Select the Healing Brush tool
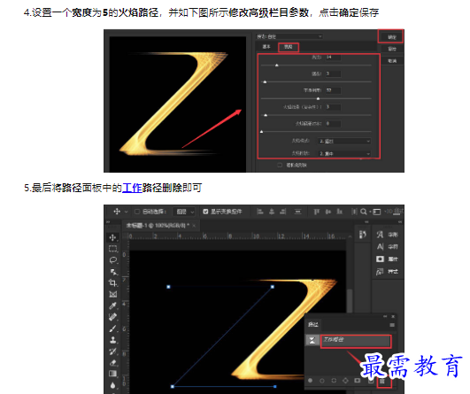470x394 pixels. pos(113,317)
